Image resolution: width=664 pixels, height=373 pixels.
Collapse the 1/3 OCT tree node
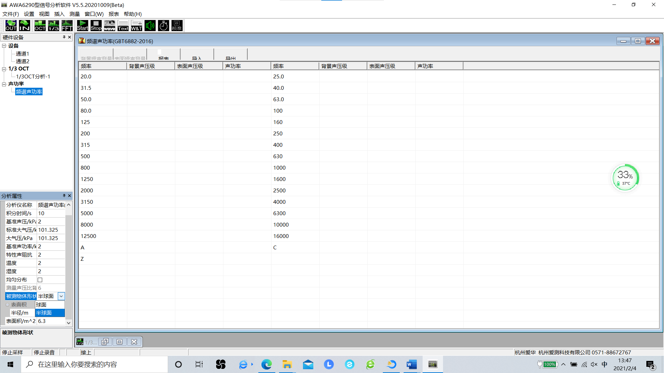tap(4, 69)
